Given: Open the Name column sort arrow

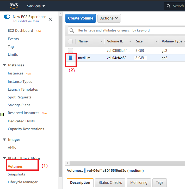Looking at the screenshot, I should [102, 41].
